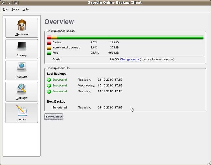The width and height of the screenshot is (211, 165).
Task: Maximize the Sepiola window
Action: [x=16, y=2]
